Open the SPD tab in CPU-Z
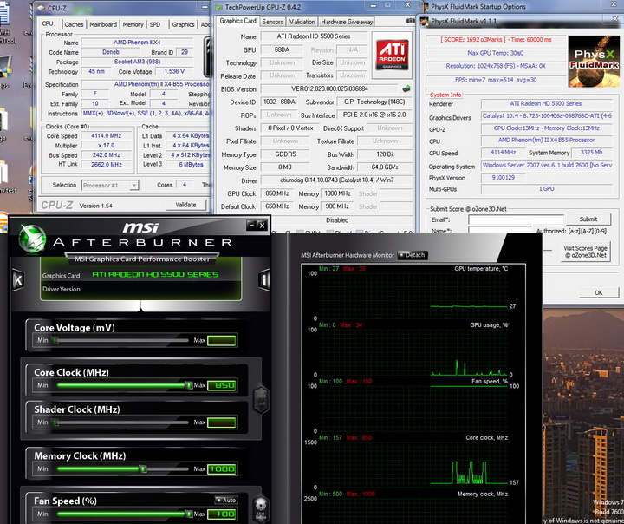The height and width of the screenshot is (524, 624). [155, 24]
